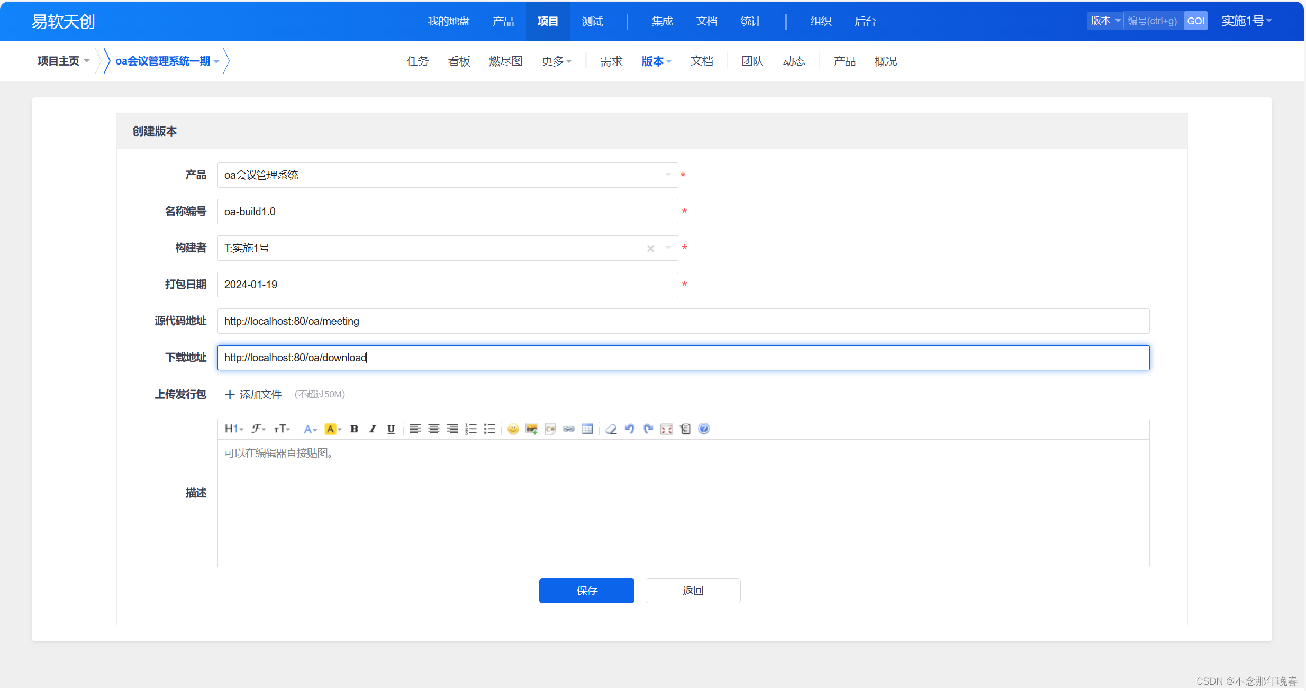Click the italic formatting icon
Screen dimensions: 1306x691
pyautogui.click(x=373, y=429)
